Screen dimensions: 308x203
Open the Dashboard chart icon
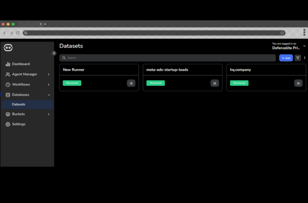[8, 64]
